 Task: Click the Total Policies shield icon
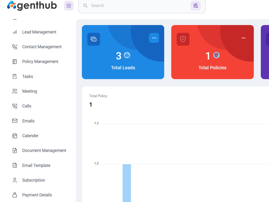(183, 39)
